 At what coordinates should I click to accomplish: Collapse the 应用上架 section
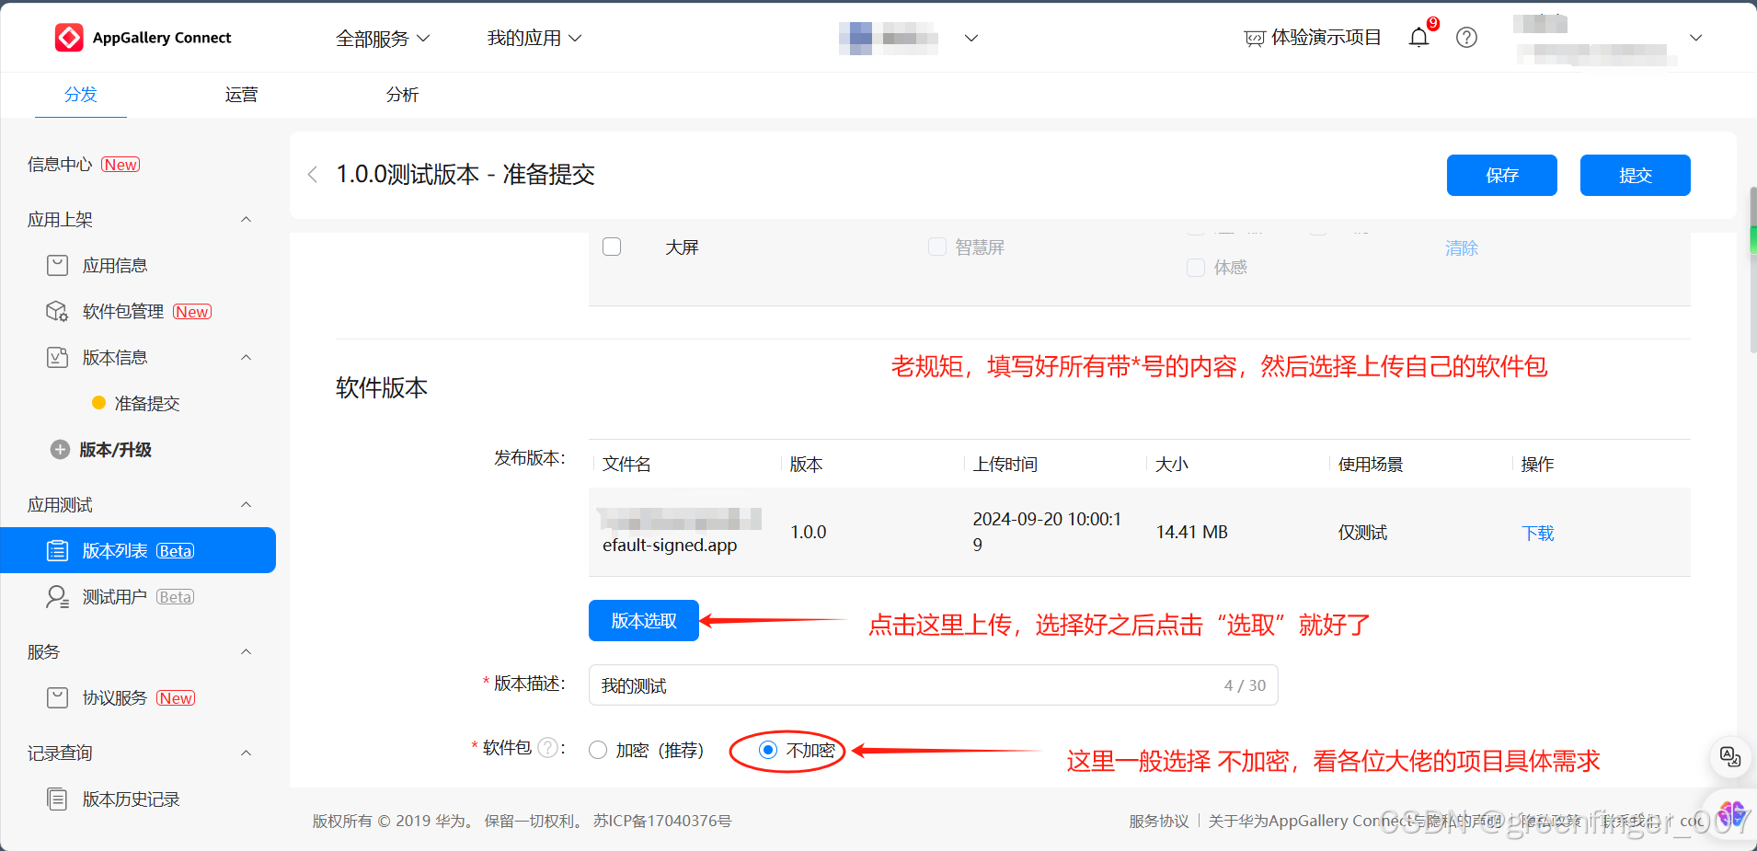(x=246, y=220)
